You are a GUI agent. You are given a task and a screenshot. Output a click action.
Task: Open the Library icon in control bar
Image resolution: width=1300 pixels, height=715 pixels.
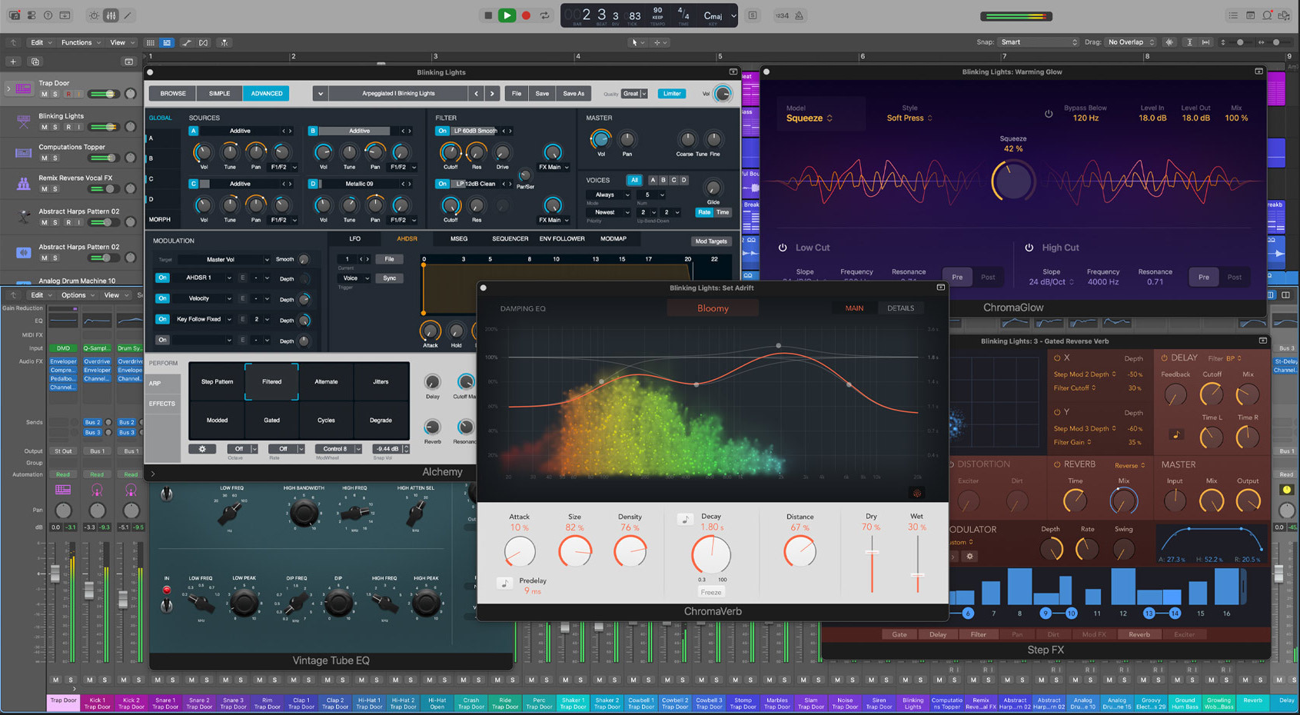coord(14,15)
